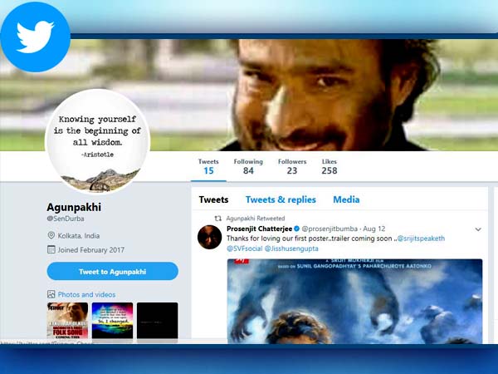Open the Photos and videos link

coord(86,294)
